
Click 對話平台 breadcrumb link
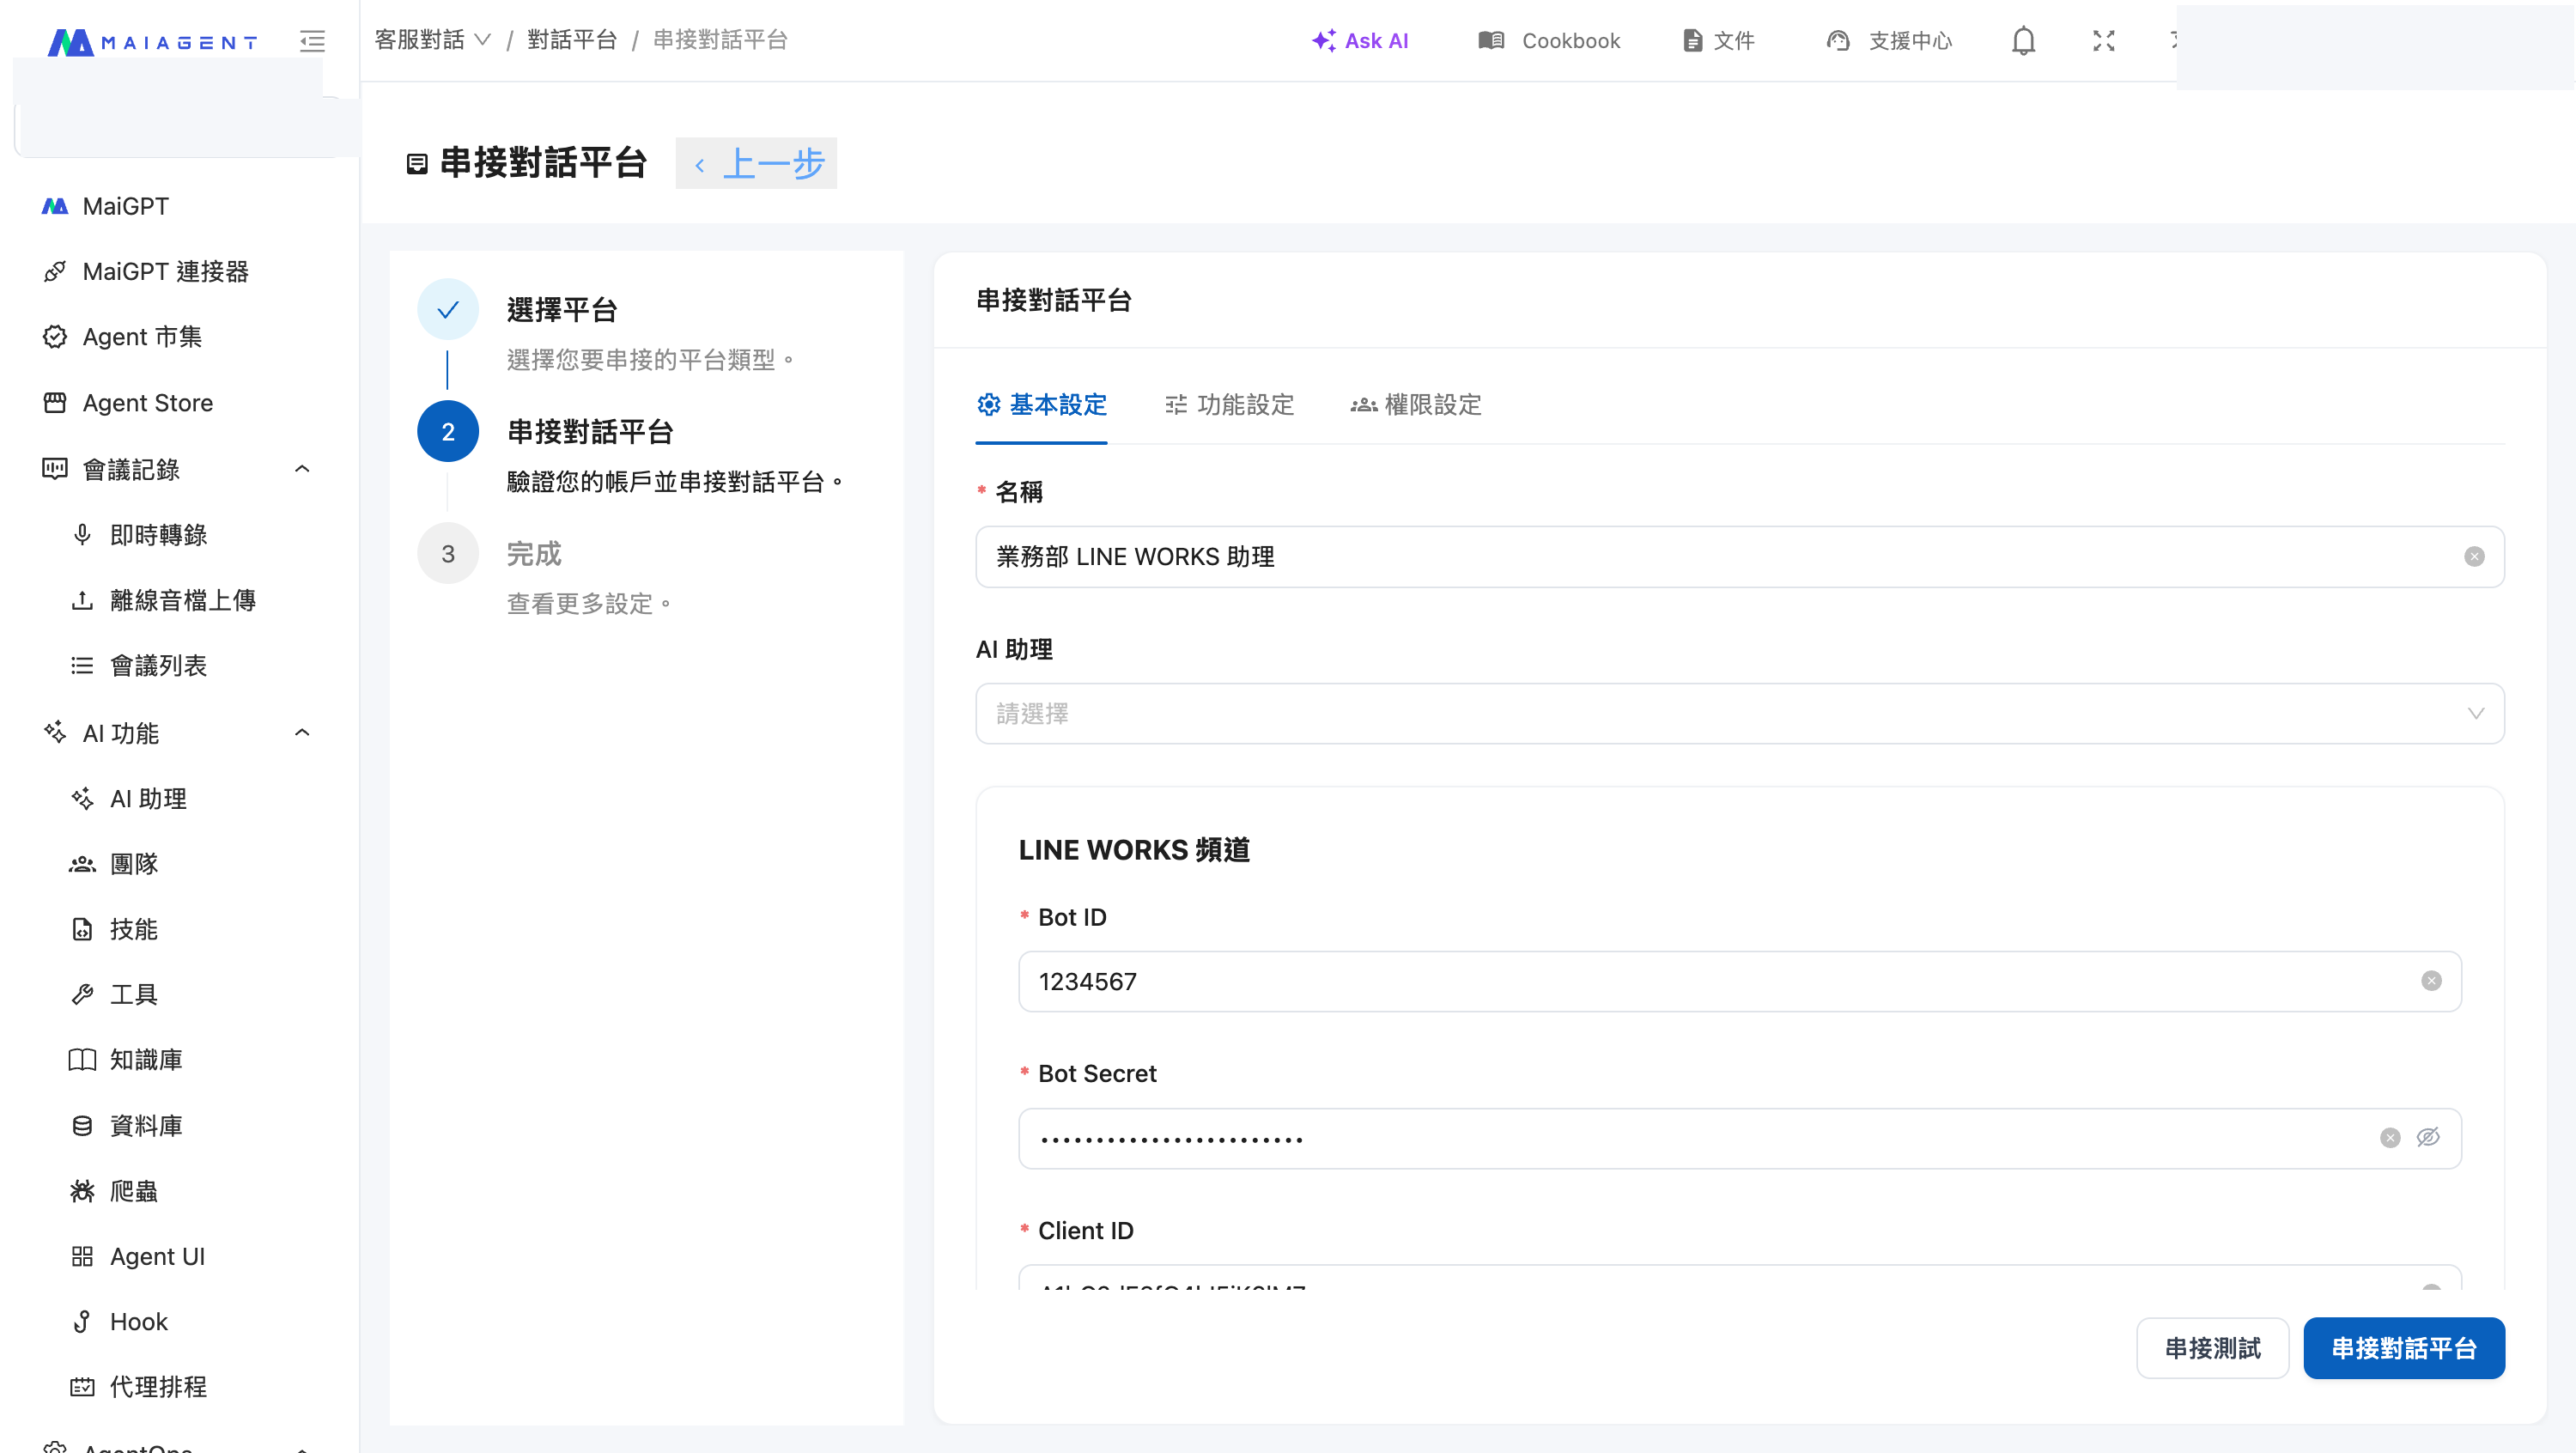pyautogui.click(x=572, y=40)
